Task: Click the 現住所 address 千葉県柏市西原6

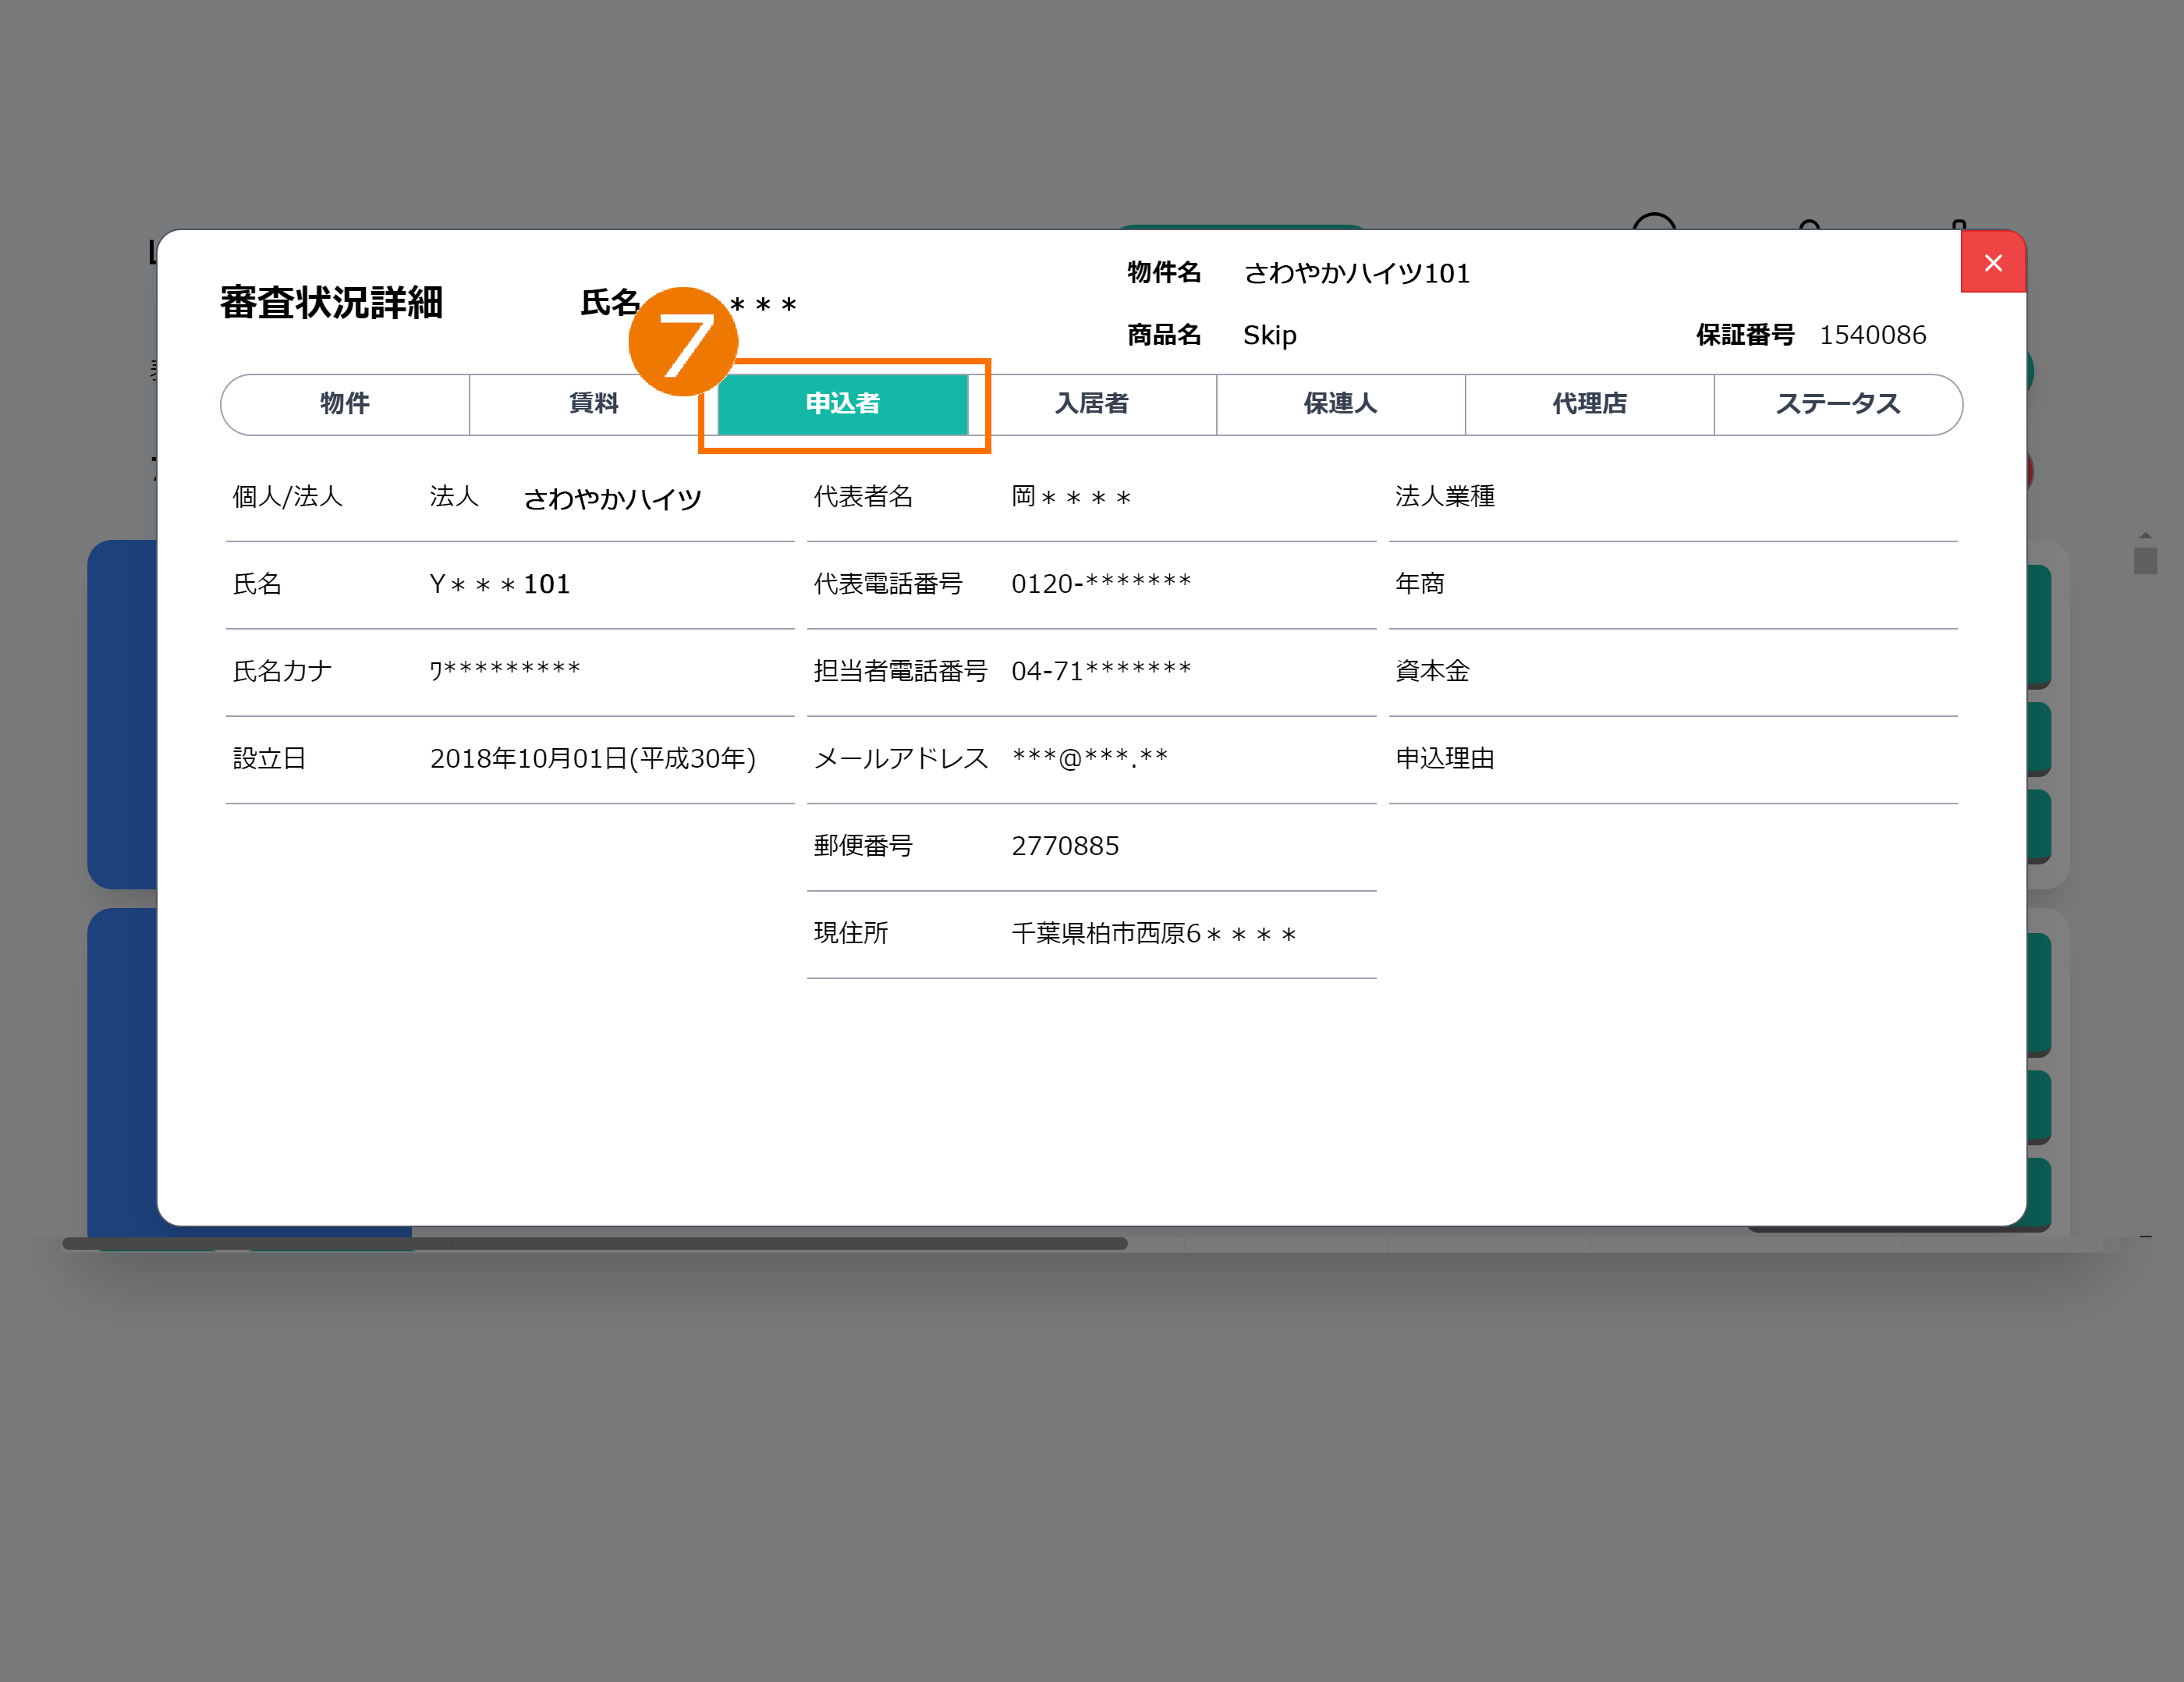Action: pos(1153,933)
